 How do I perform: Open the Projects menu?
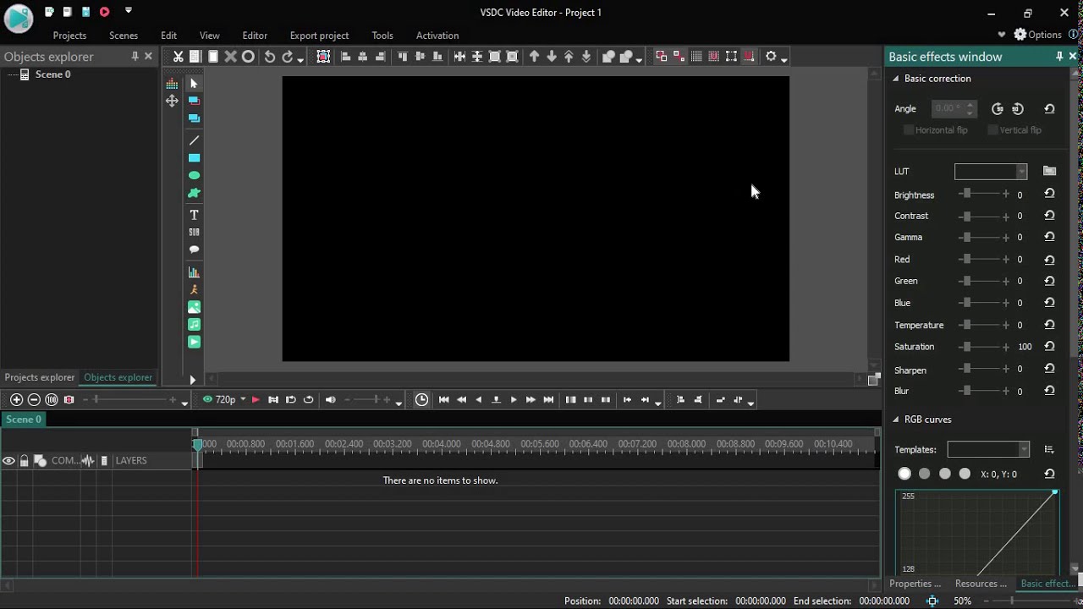point(69,36)
